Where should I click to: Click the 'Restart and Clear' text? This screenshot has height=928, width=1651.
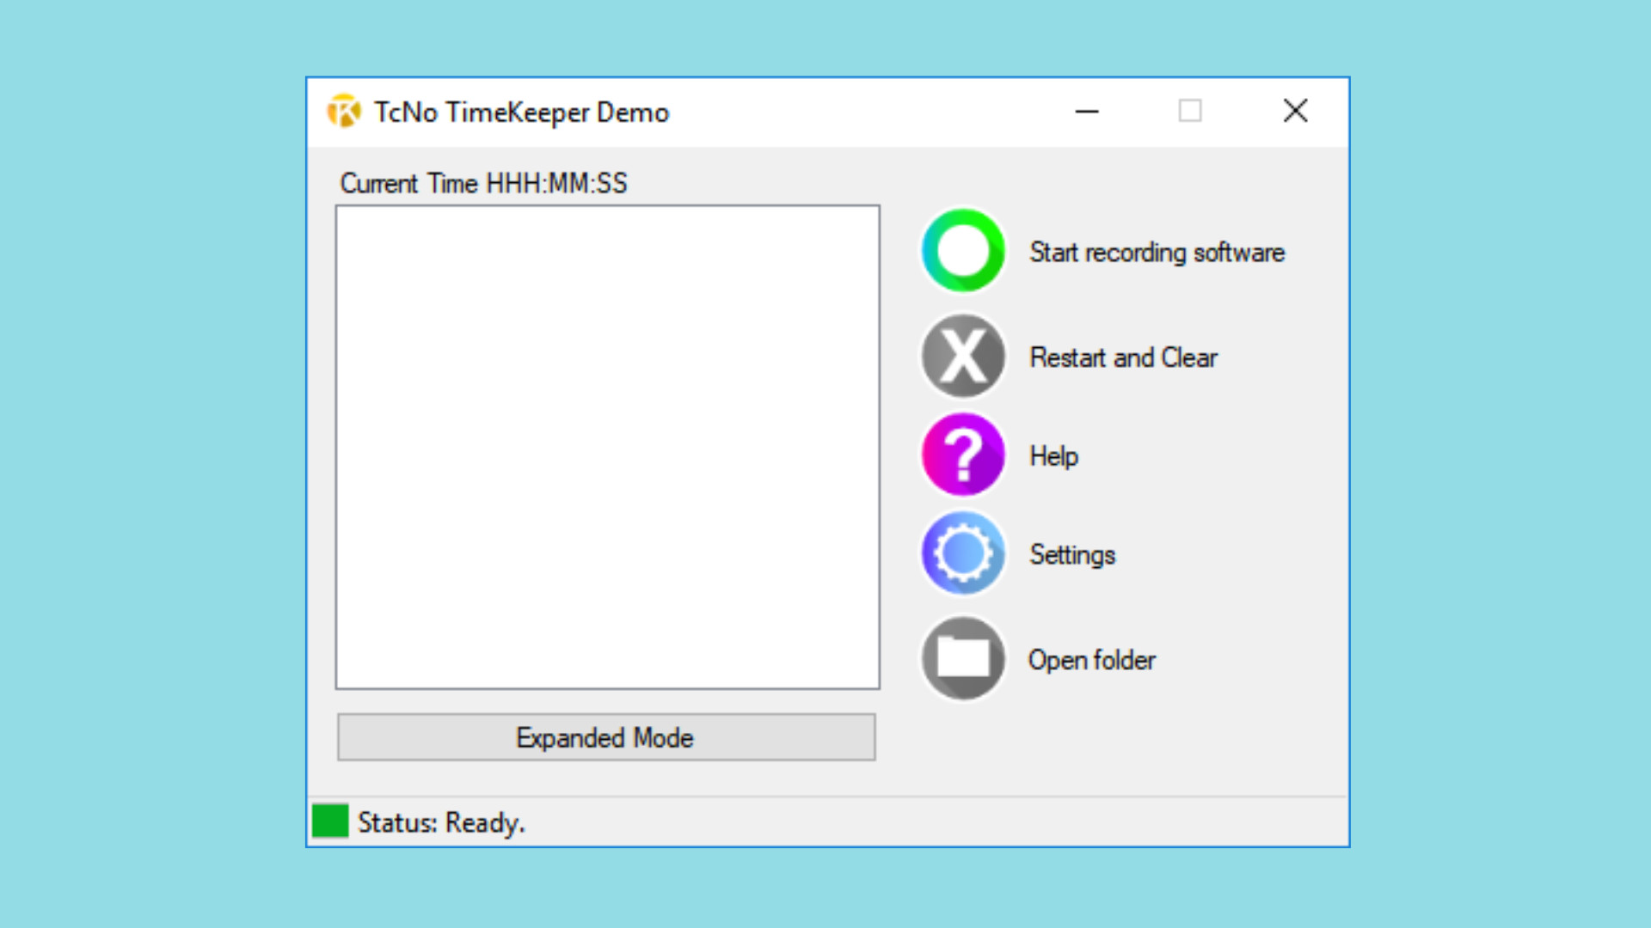coord(1123,357)
